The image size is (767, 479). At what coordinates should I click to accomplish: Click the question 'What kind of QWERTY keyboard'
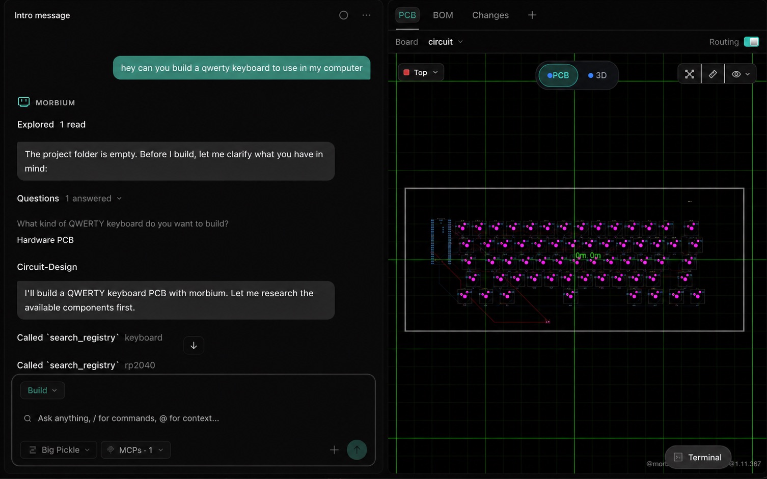pos(123,224)
